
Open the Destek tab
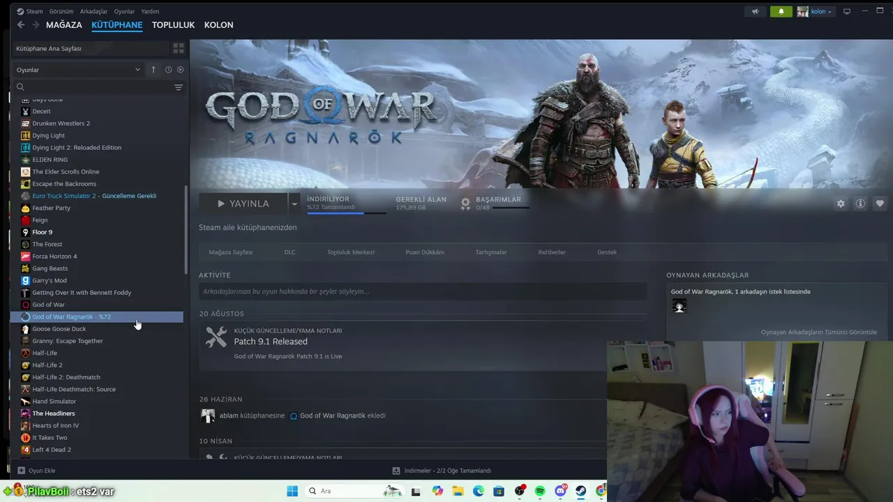coord(607,252)
